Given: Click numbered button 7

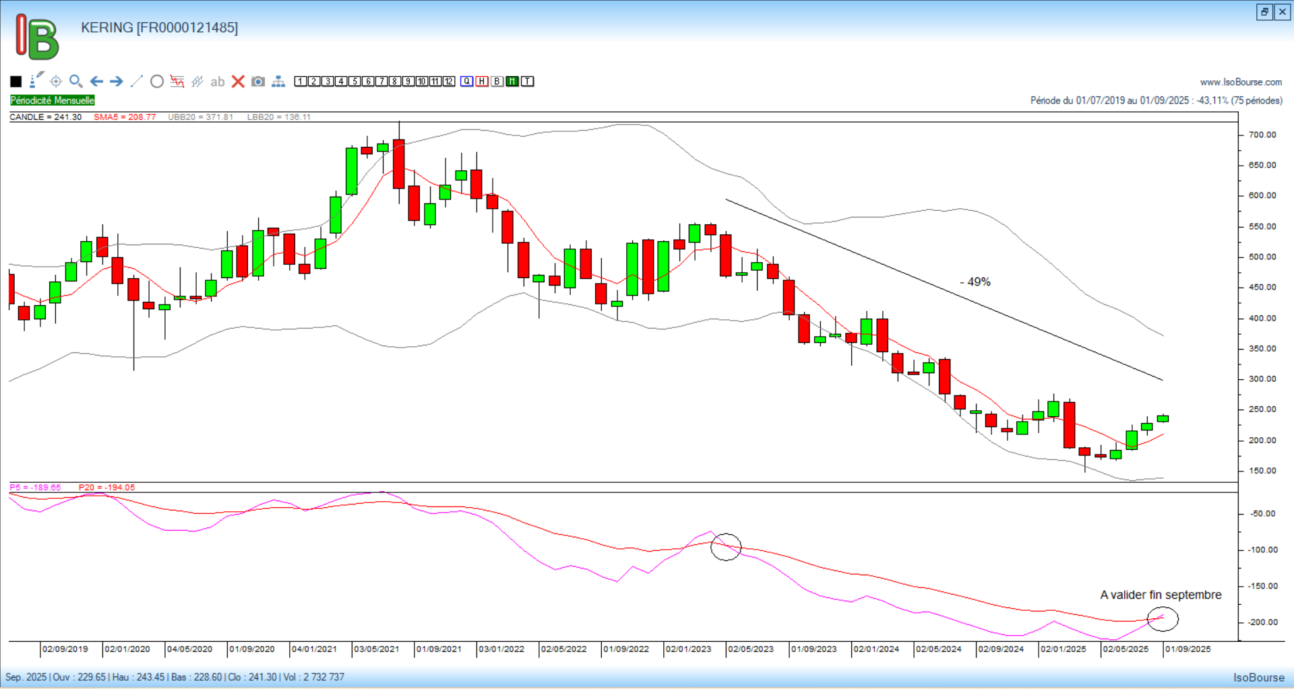Looking at the screenshot, I should click(381, 81).
